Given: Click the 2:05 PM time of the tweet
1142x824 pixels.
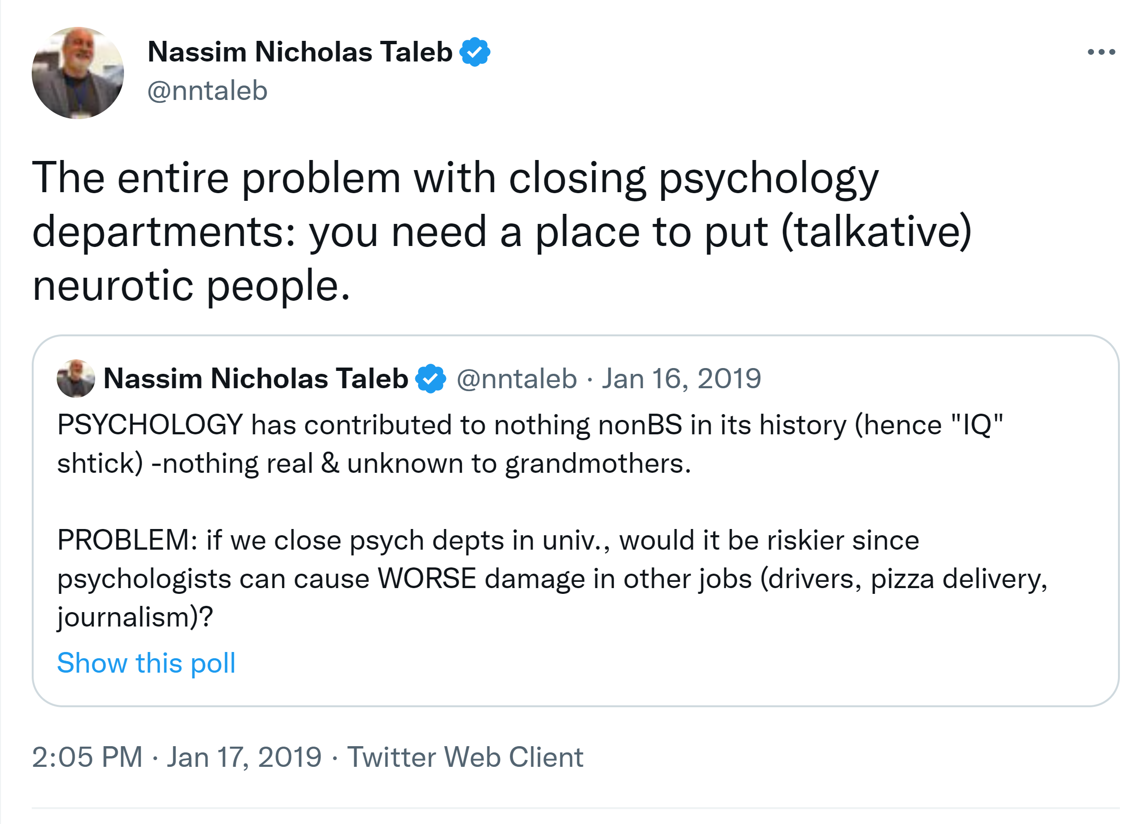Looking at the screenshot, I should (x=87, y=757).
